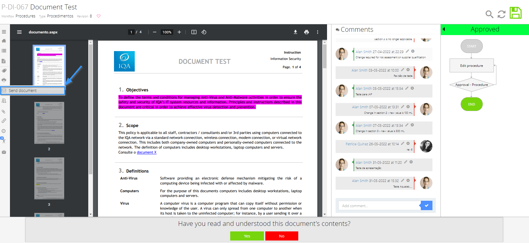
Task: Zoom in the PDF with plus button
Action: pos(179,32)
